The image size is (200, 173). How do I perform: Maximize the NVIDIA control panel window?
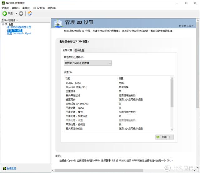pyautogui.click(x=186, y=3)
